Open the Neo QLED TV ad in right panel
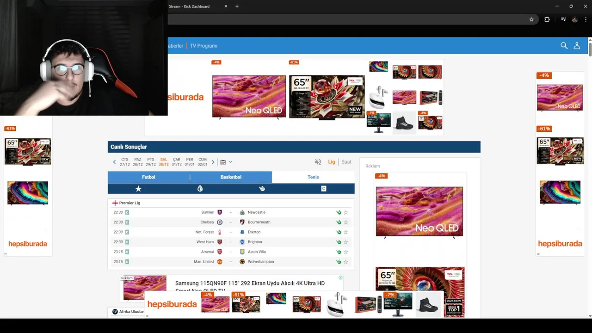Image resolution: width=592 pixels, height=333 pixels. tap(419, 211)
